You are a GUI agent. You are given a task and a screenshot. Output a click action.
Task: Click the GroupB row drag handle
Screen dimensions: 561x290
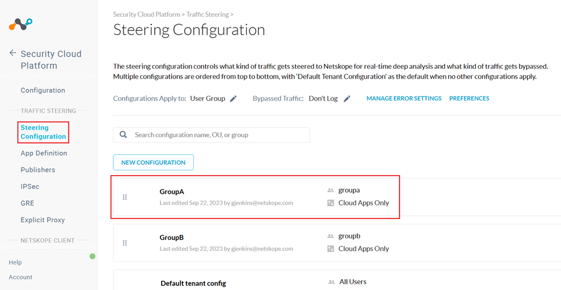click(x=125, y=243)
